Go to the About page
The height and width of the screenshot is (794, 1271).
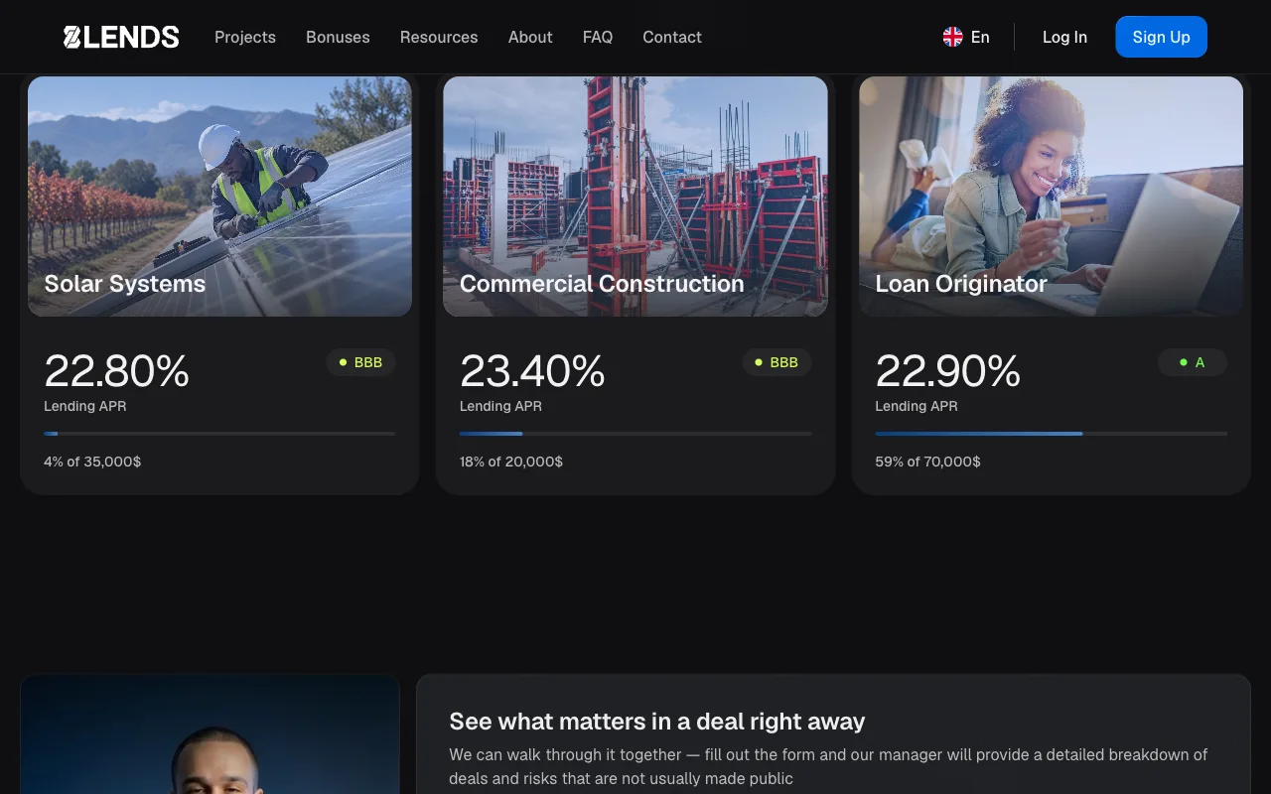[530, 37]
